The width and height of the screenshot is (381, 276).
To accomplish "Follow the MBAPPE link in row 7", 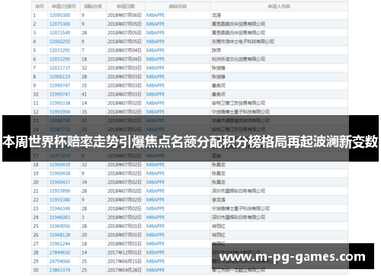I will 155,68.
